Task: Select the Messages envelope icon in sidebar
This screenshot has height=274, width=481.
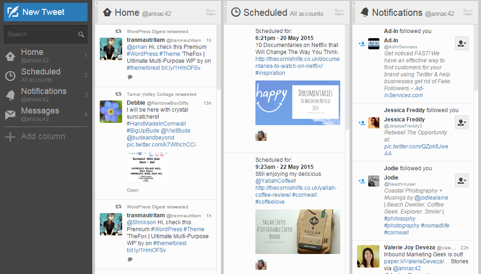Action: point(10,114)
